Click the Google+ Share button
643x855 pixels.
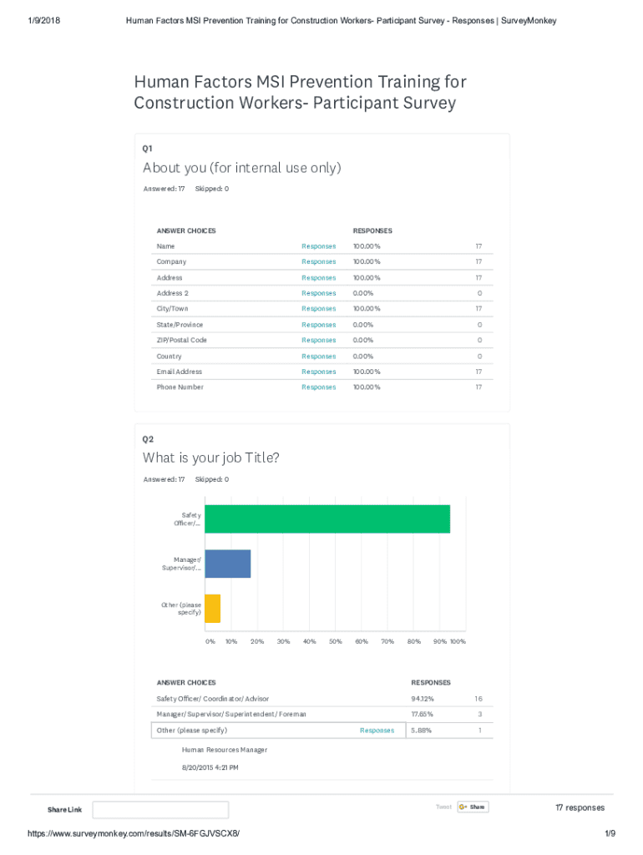tap(473, 807)
